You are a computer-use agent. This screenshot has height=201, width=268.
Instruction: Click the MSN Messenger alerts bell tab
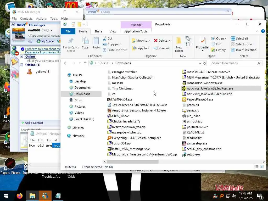tap(15, 62)
